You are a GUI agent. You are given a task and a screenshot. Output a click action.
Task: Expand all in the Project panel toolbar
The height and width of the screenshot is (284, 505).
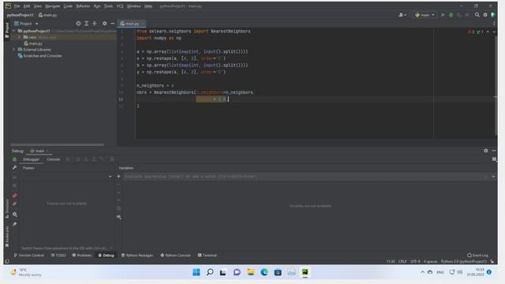[86, 24]
